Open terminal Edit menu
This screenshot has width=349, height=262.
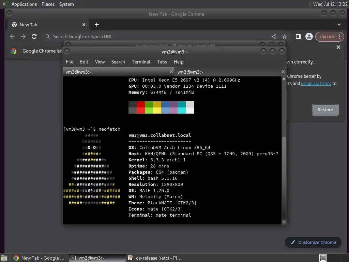coord(84,62)
